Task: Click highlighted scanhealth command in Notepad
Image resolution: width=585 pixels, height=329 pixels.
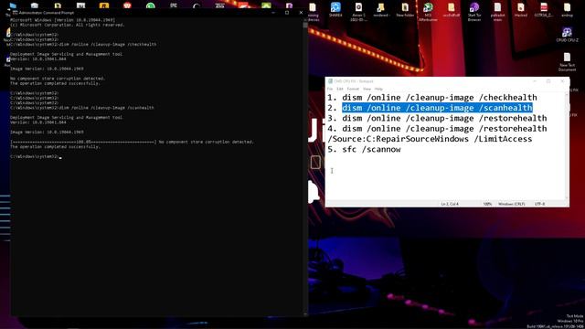Action: tap(437, 108)
